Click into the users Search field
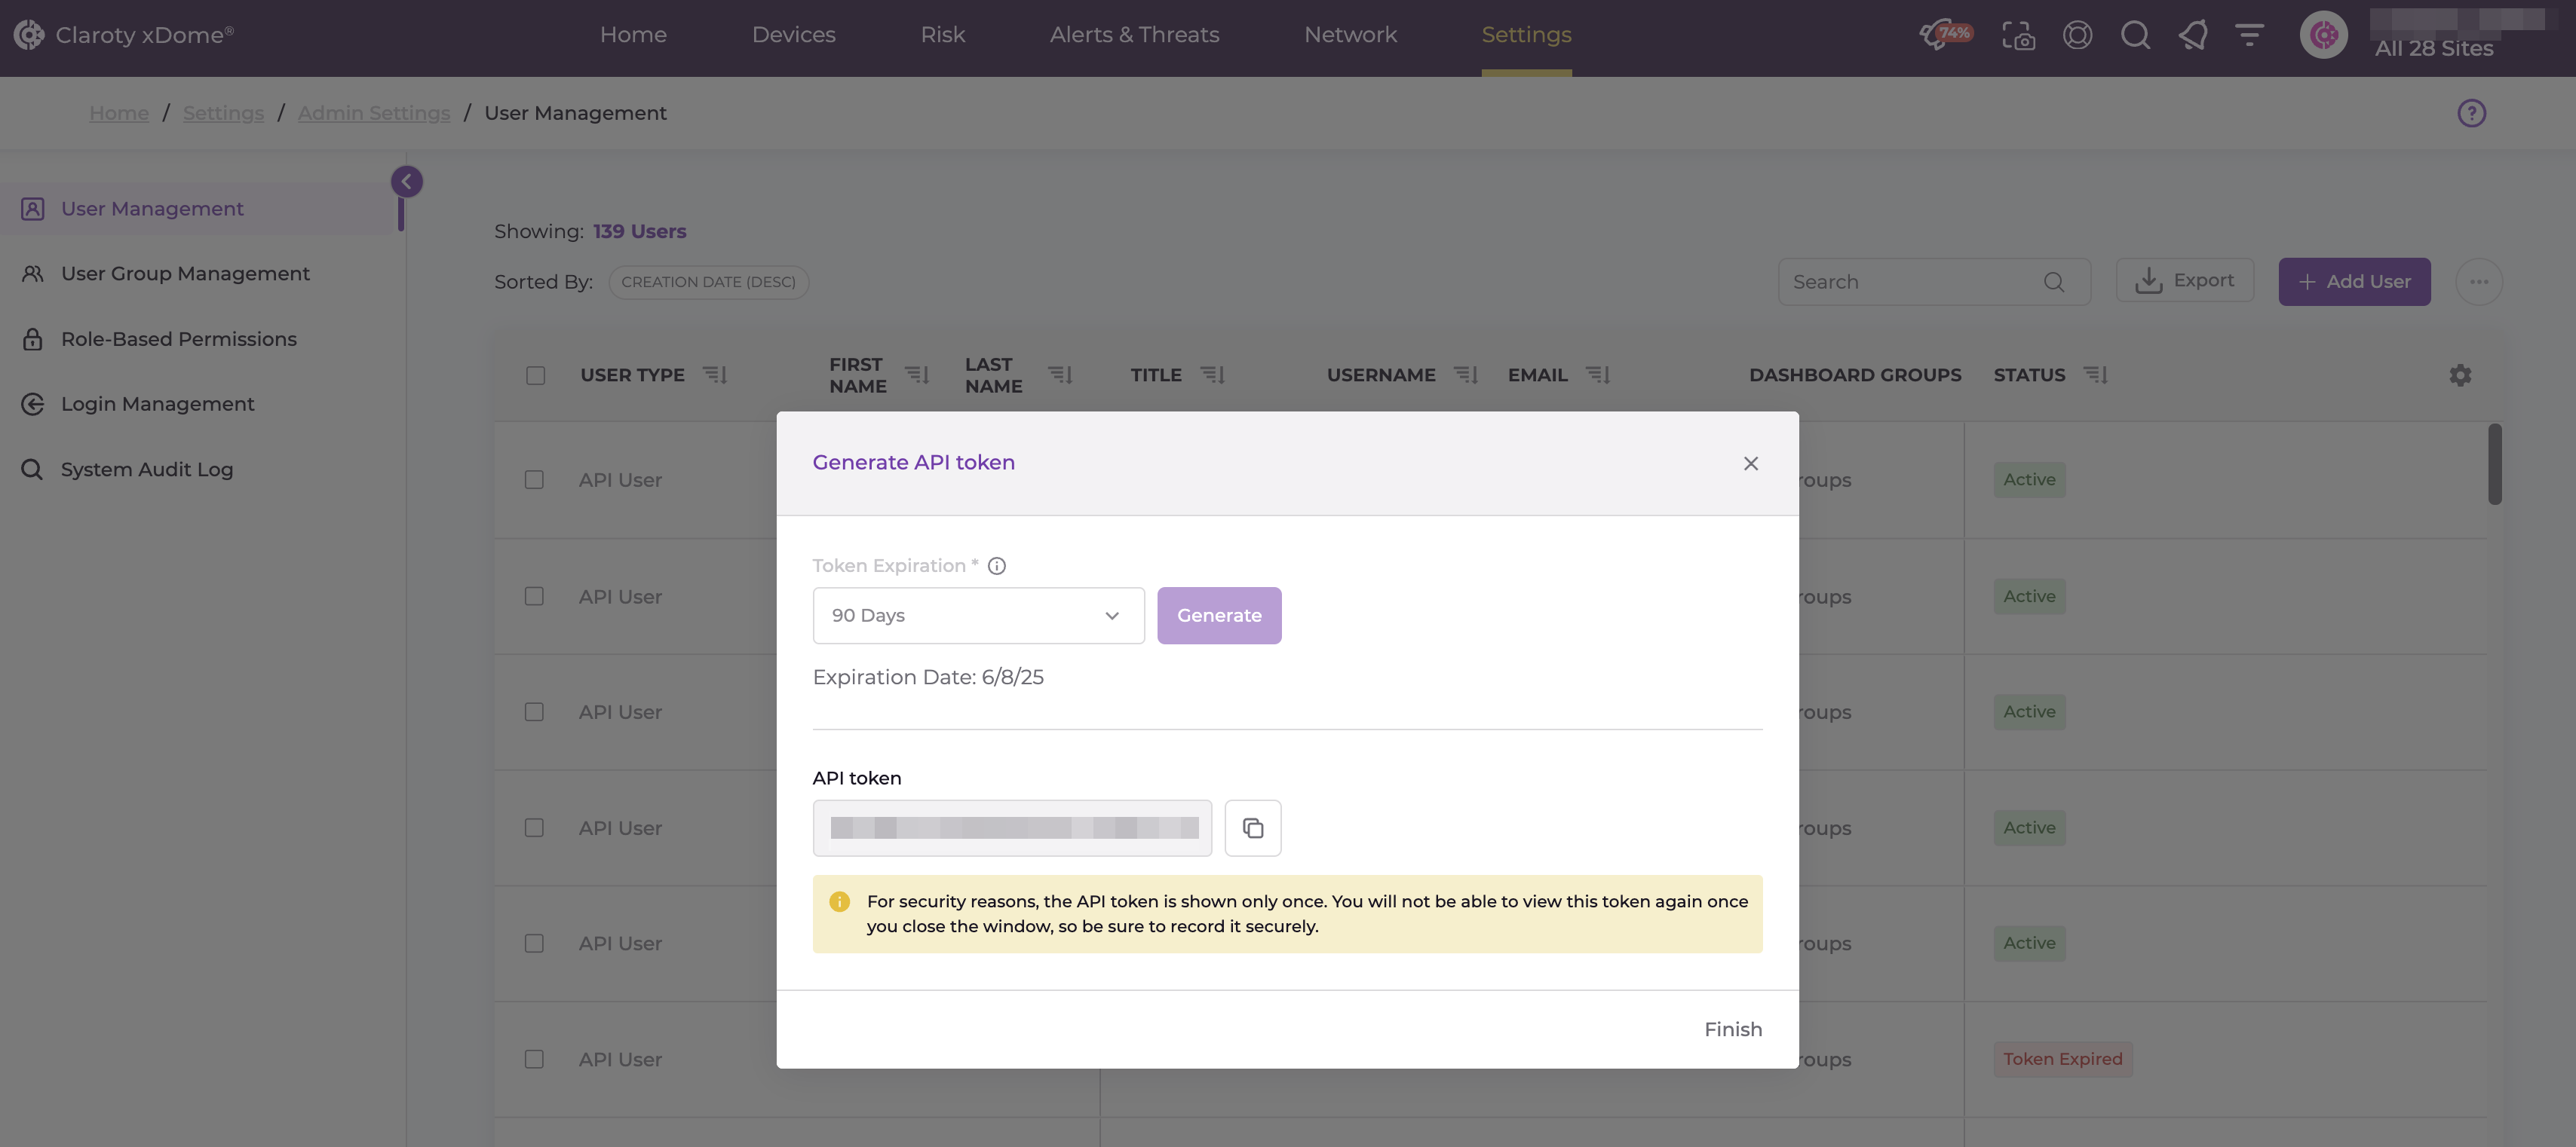2576x1147 pixels. (1934, 282)
